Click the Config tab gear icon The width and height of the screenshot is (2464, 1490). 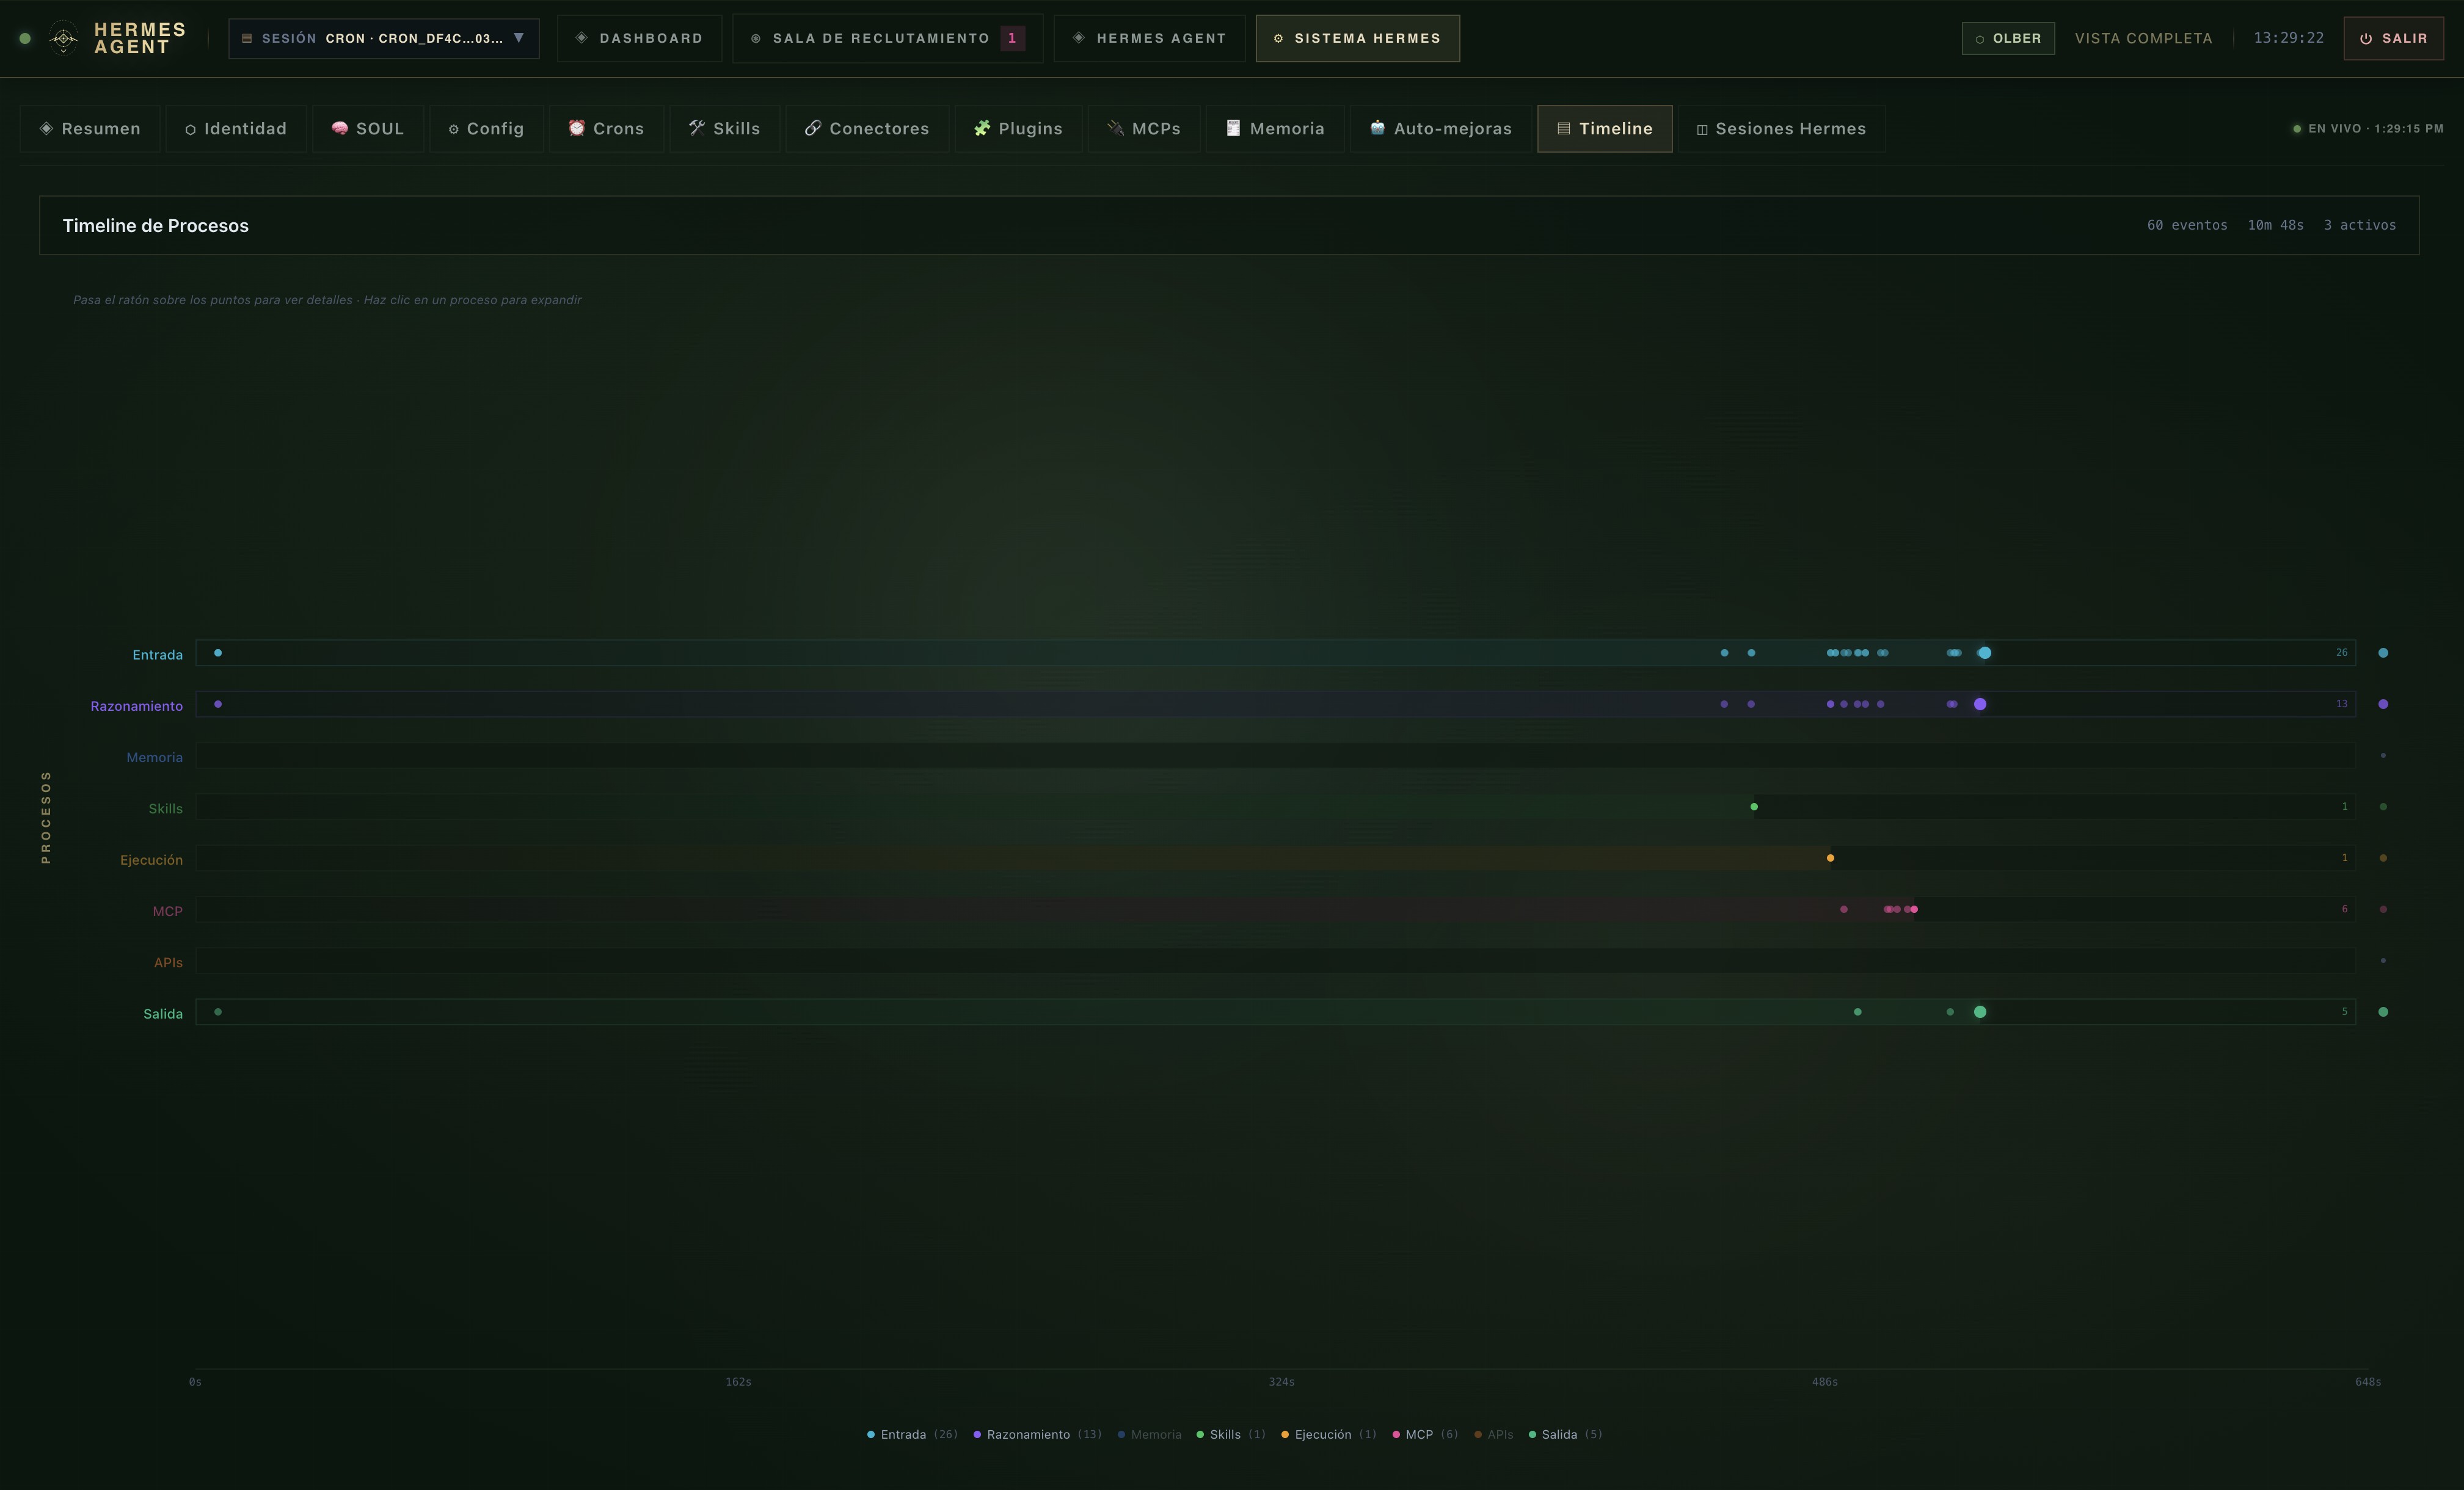tap(453, 129)
